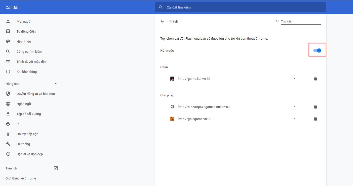Click the game.kul.vn site favicon
Image resolution: width=353 pixels, height=186 pixels.
coord(172,79)
